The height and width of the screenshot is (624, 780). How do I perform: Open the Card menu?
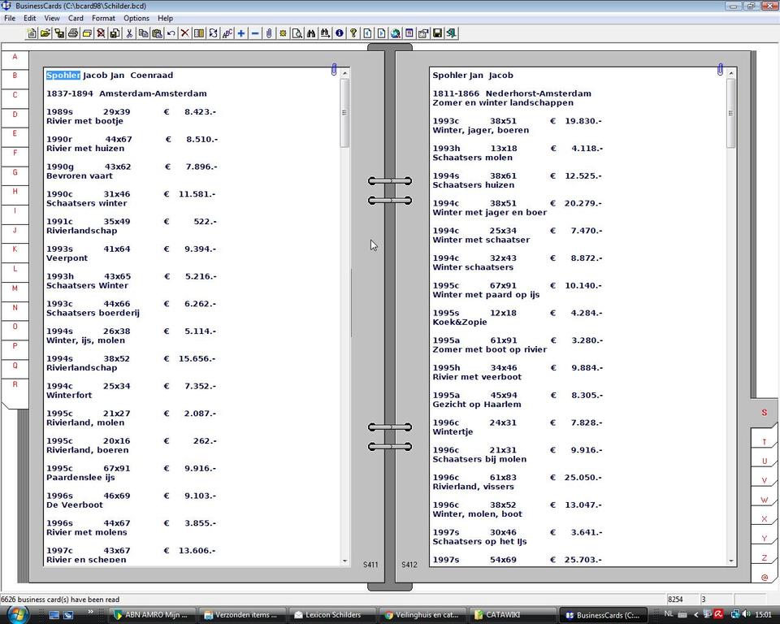click(76, 18)
